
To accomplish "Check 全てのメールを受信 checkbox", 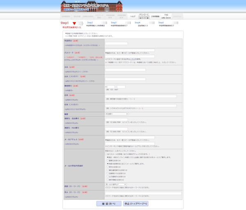I will [106, 154].
